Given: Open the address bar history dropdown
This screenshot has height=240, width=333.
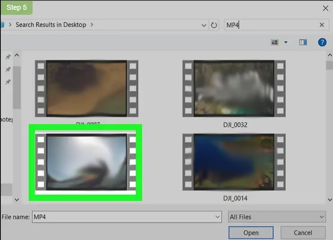Looking at the screenshot, I should pos(204,25).
